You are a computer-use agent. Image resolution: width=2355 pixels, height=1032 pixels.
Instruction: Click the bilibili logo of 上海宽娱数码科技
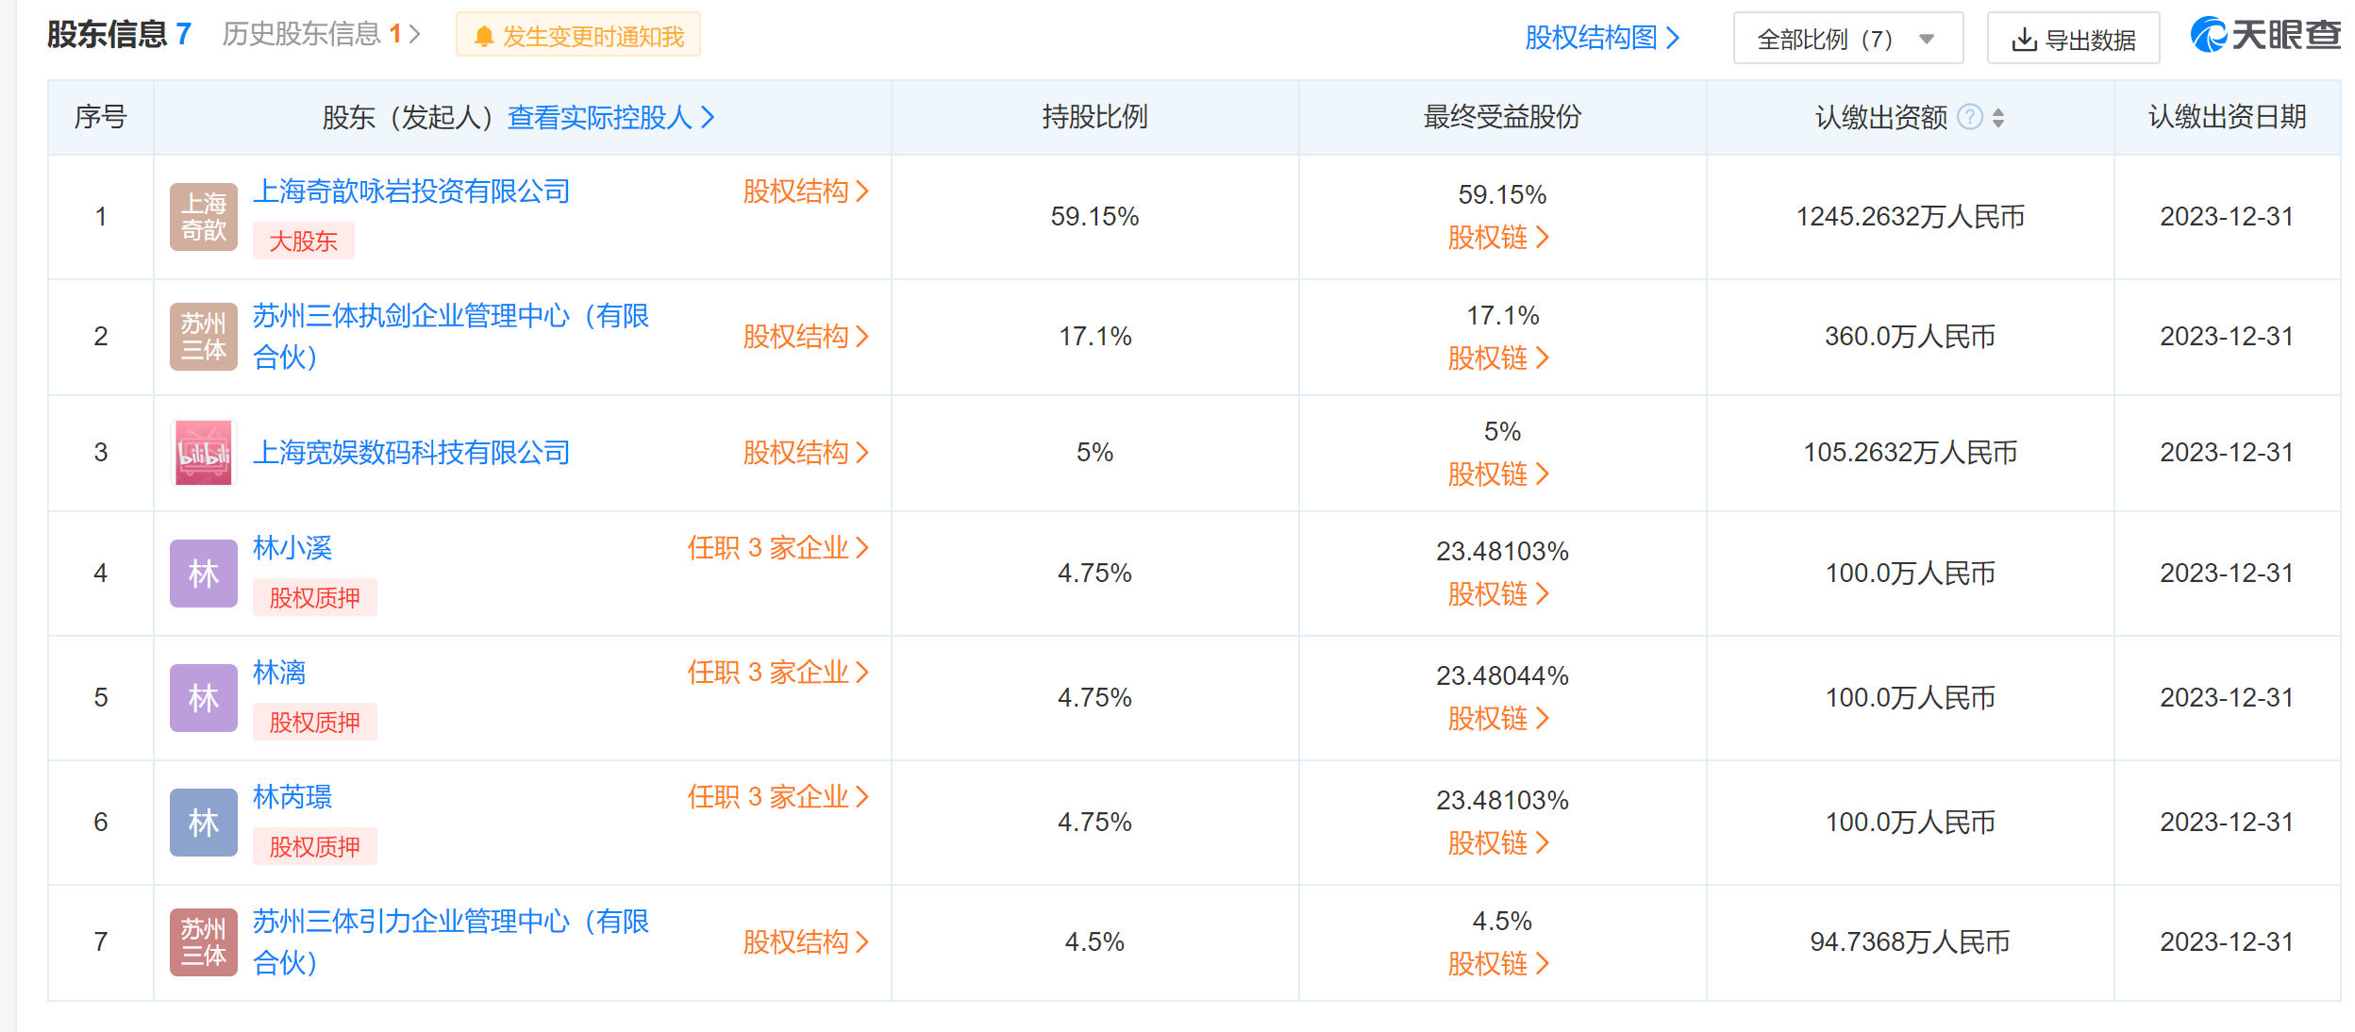[x=203, y=453]
